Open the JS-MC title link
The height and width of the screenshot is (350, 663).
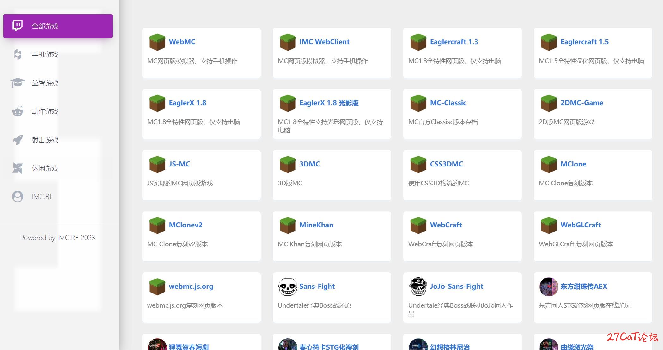tap(179, 164)
